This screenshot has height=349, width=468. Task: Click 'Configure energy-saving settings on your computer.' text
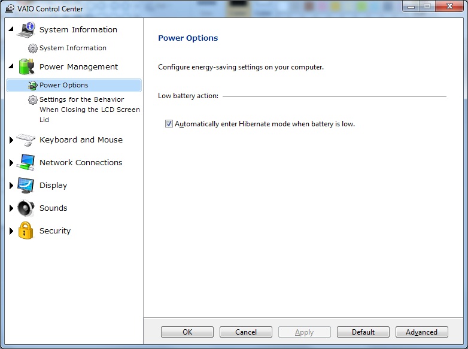pyautogui.click(x=241, y=67)
